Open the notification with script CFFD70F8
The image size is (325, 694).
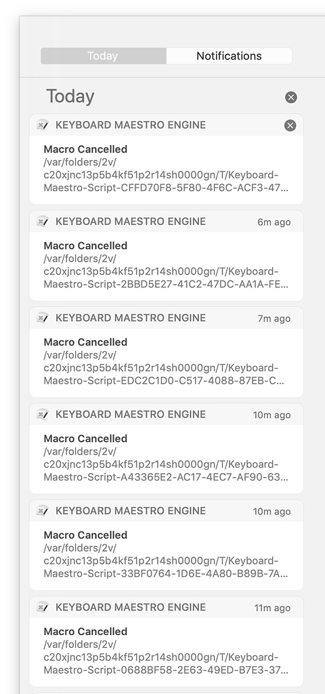click(x=167, y=159)
